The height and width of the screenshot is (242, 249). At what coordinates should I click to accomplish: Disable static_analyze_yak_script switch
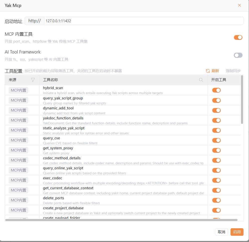tap(216, 130)
